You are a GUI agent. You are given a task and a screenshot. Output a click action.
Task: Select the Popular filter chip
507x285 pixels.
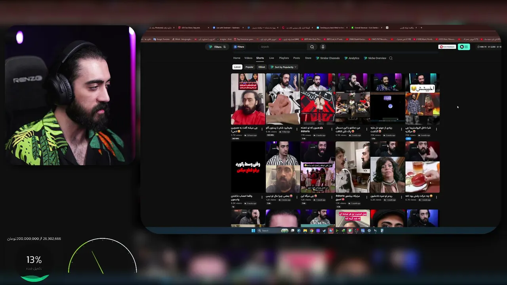pyautogui.click(x=249, y=67)
